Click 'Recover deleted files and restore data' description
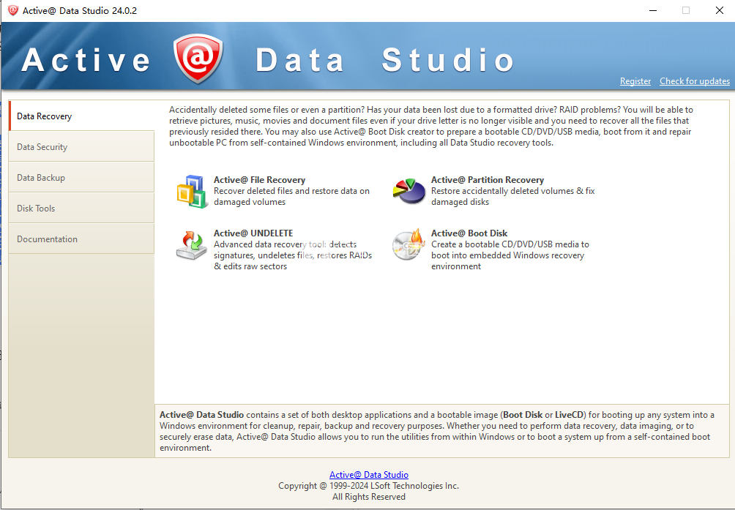 pyautogui.click(x=291, y=197)
